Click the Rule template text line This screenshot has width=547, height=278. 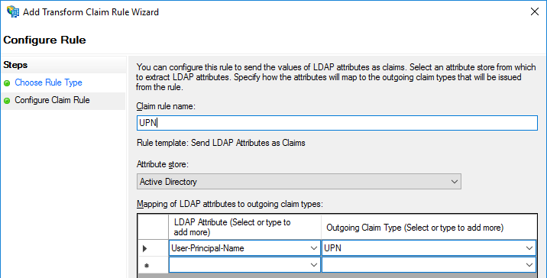click(x=221, y=143)
